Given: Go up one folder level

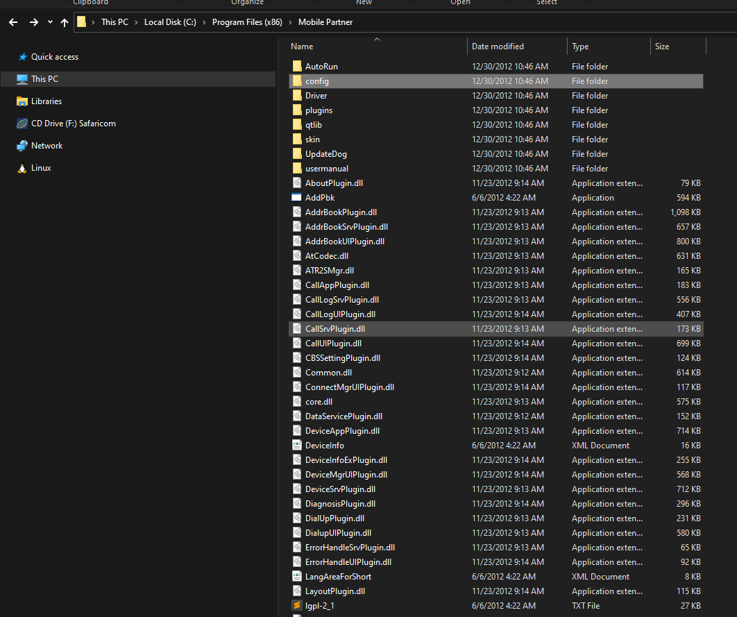Looking at the screenshot, I should coord(65,22).
